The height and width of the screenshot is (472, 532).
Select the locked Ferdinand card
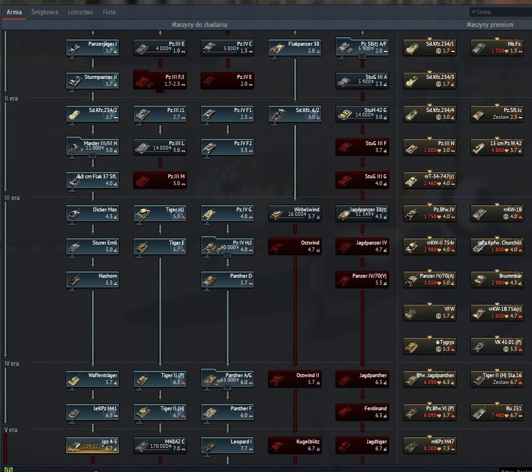pyautogui.click(x=362, y=412)
